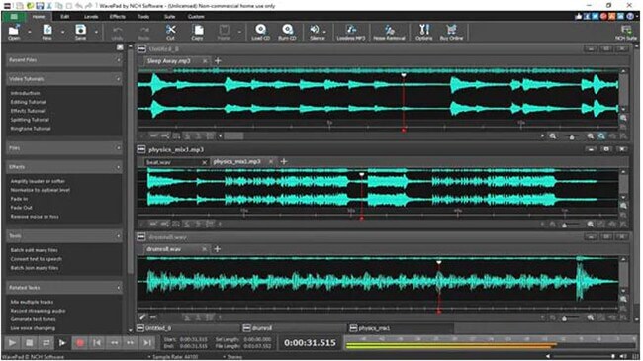Image resolution: width=643 pixels, height=361 pixels.
Task: Zoom in on the Sleep Away.mp3 waveform
Action: pyautogui.click(x=591, y=136)
